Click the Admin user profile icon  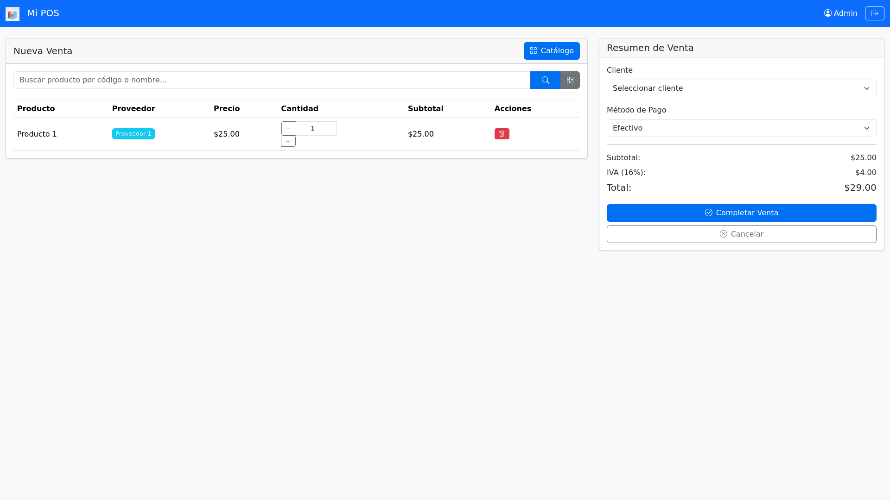(x=827, y=13)
